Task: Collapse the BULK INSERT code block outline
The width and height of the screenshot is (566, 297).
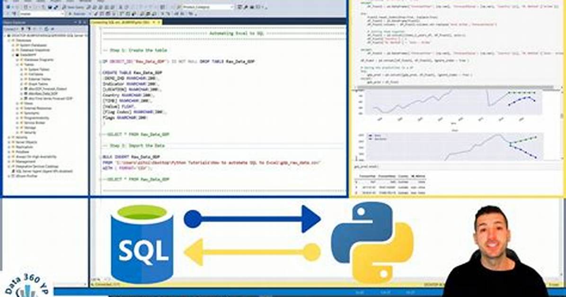Action: coord(101,157)
